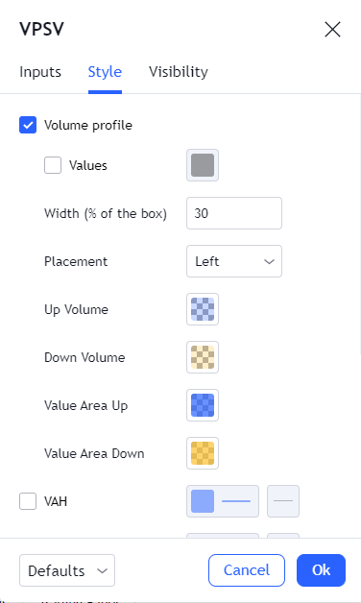Open the Down Volume color picker
361x603 pixels.
(203, 357)
